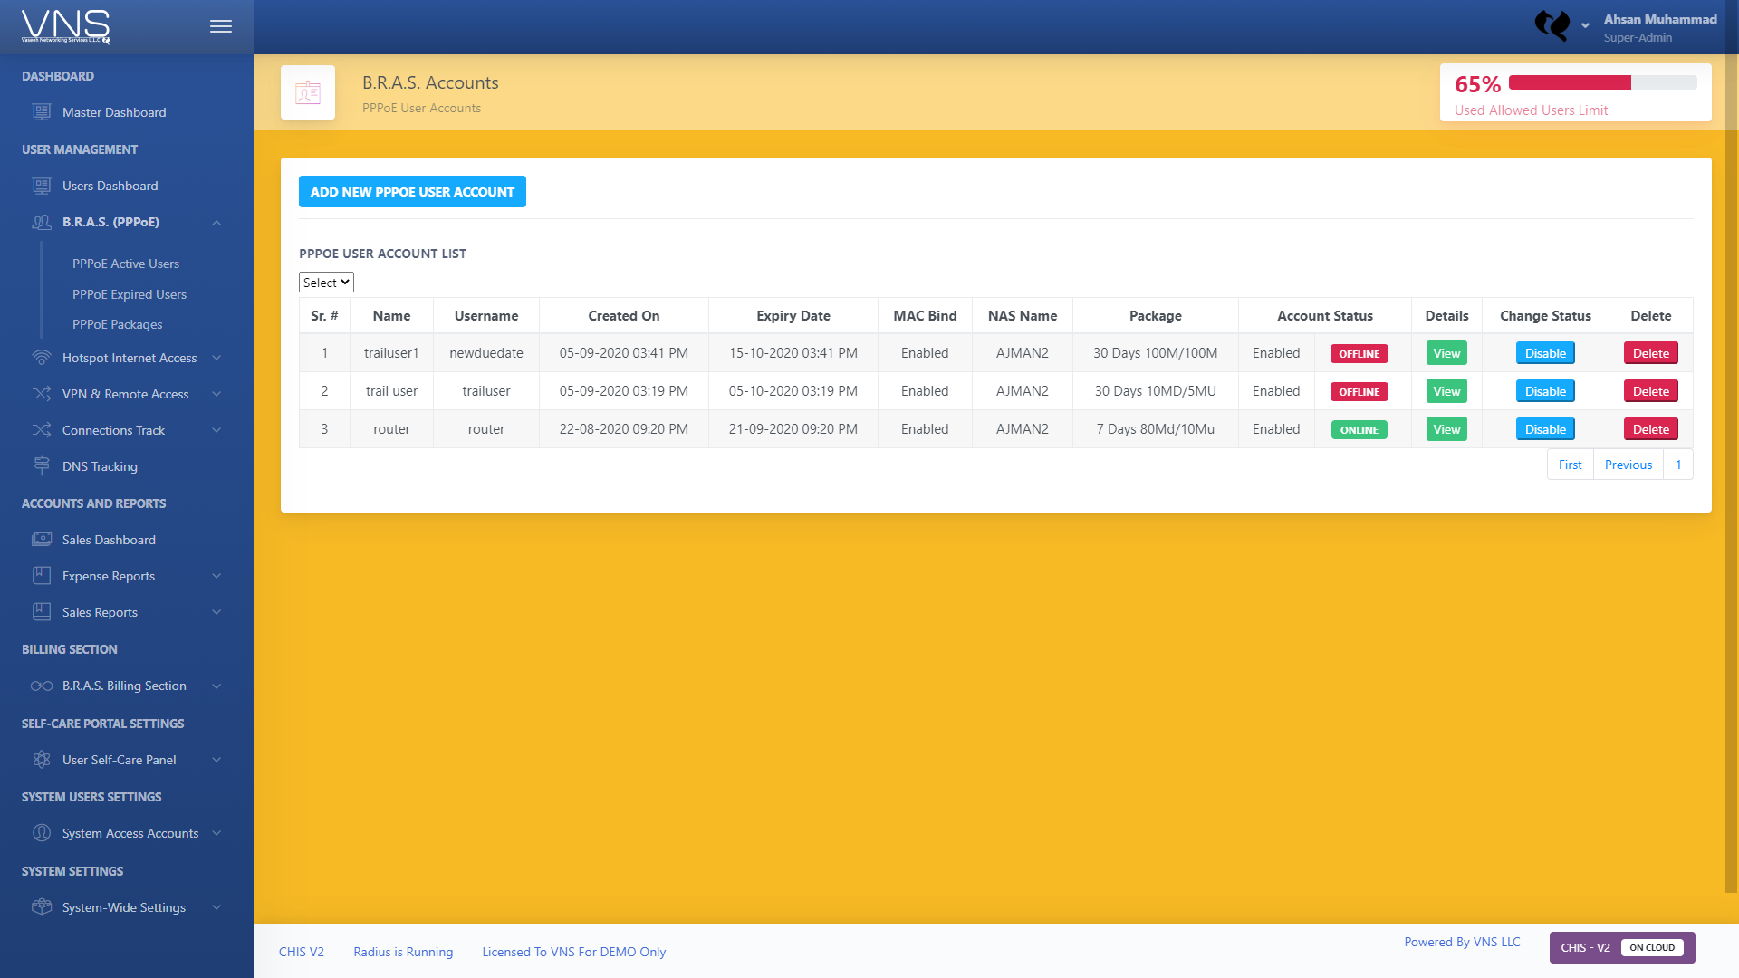The image size is (1739, 978).
Task: Click the 65% used users progress bar
Action: coord(1602,82)
